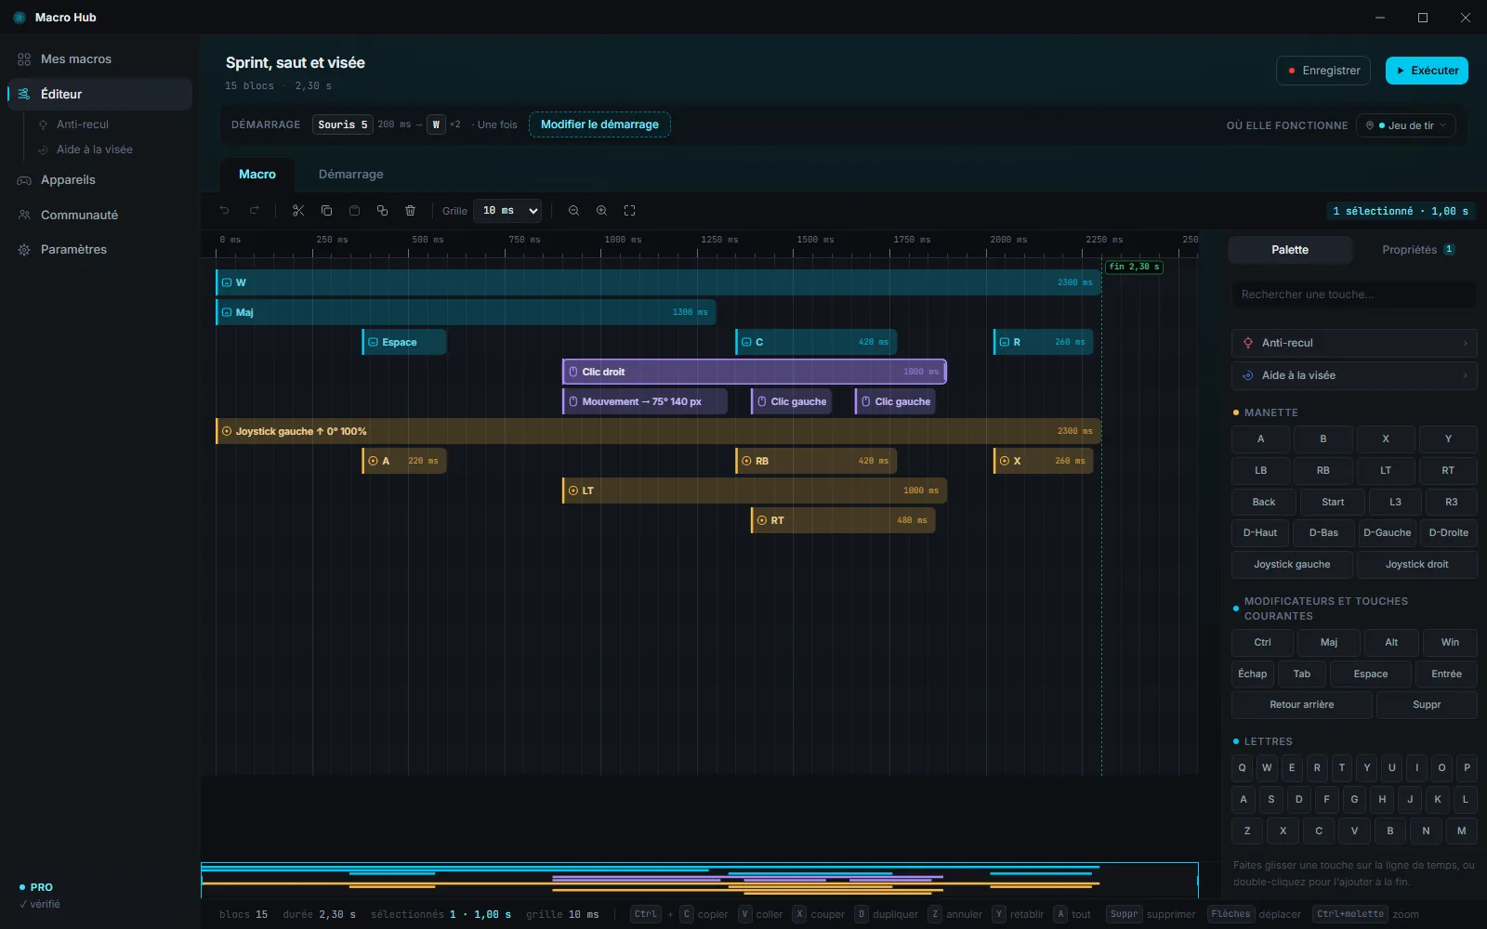This screenshot has height=929, width=1487.
Task: Select the Clic droit timeline block
Action: pyautogui.click(x=754, y=372)
